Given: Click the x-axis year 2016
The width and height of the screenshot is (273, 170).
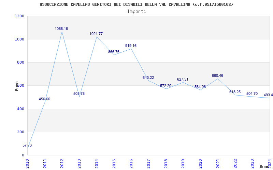Looking at the screenshot, I should (x=131, y=164).
